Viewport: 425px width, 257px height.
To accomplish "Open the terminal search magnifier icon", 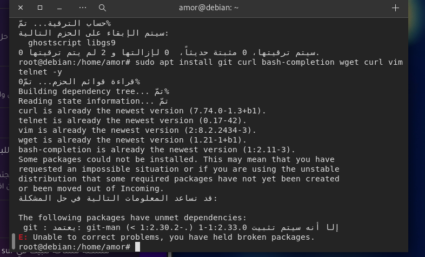I will [102, 8].
